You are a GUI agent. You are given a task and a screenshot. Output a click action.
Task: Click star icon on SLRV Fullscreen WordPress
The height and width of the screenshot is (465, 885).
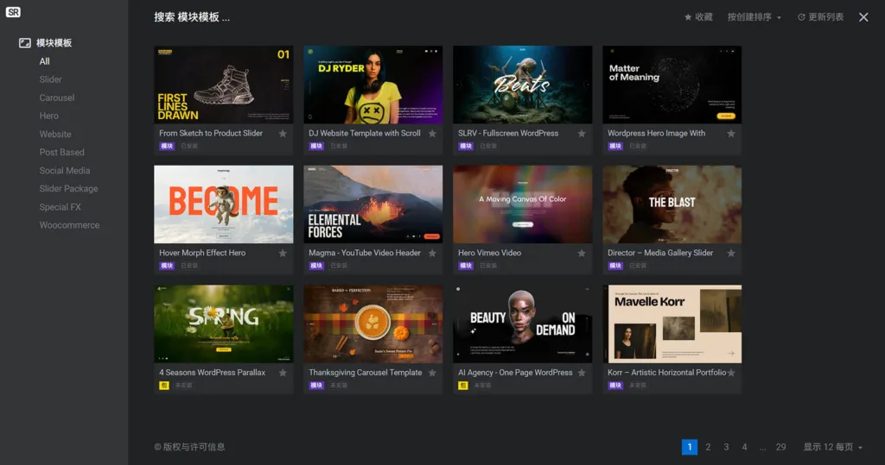click(582, 134)
